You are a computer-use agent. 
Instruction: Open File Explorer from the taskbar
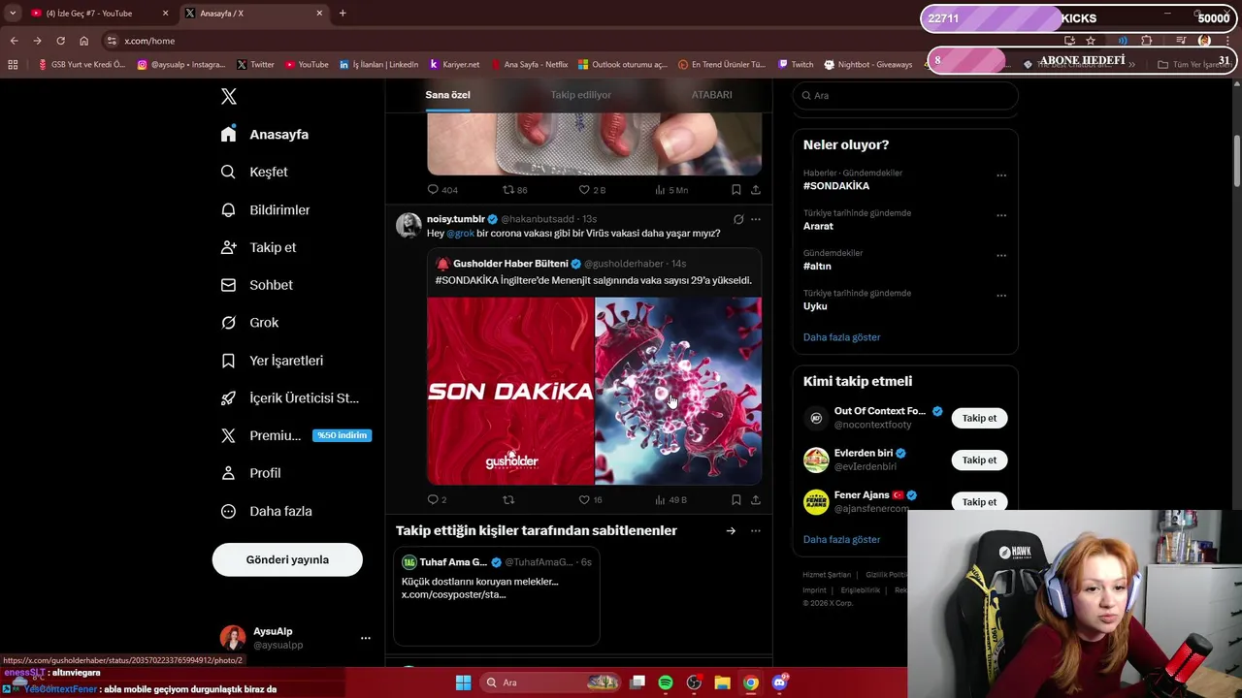tap(722, 682)
